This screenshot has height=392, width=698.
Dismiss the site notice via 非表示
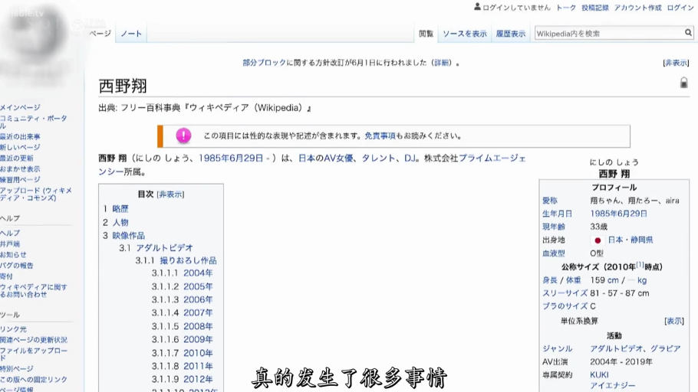point(676,63)
